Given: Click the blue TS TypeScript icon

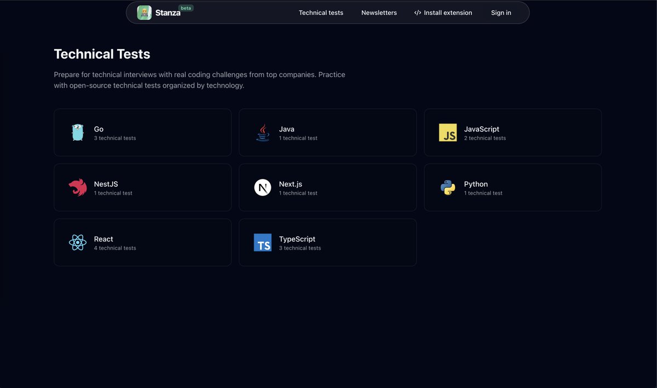Looking at the screenshot, I should pos(263,242).
